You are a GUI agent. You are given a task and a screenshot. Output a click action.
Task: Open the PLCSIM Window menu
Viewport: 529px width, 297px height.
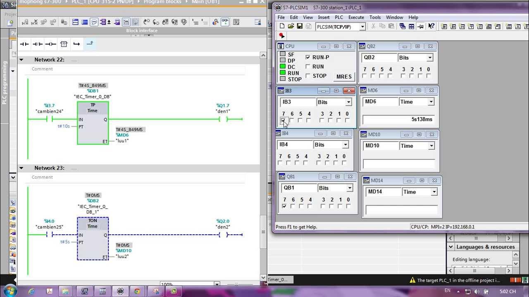tap(394, 17)
